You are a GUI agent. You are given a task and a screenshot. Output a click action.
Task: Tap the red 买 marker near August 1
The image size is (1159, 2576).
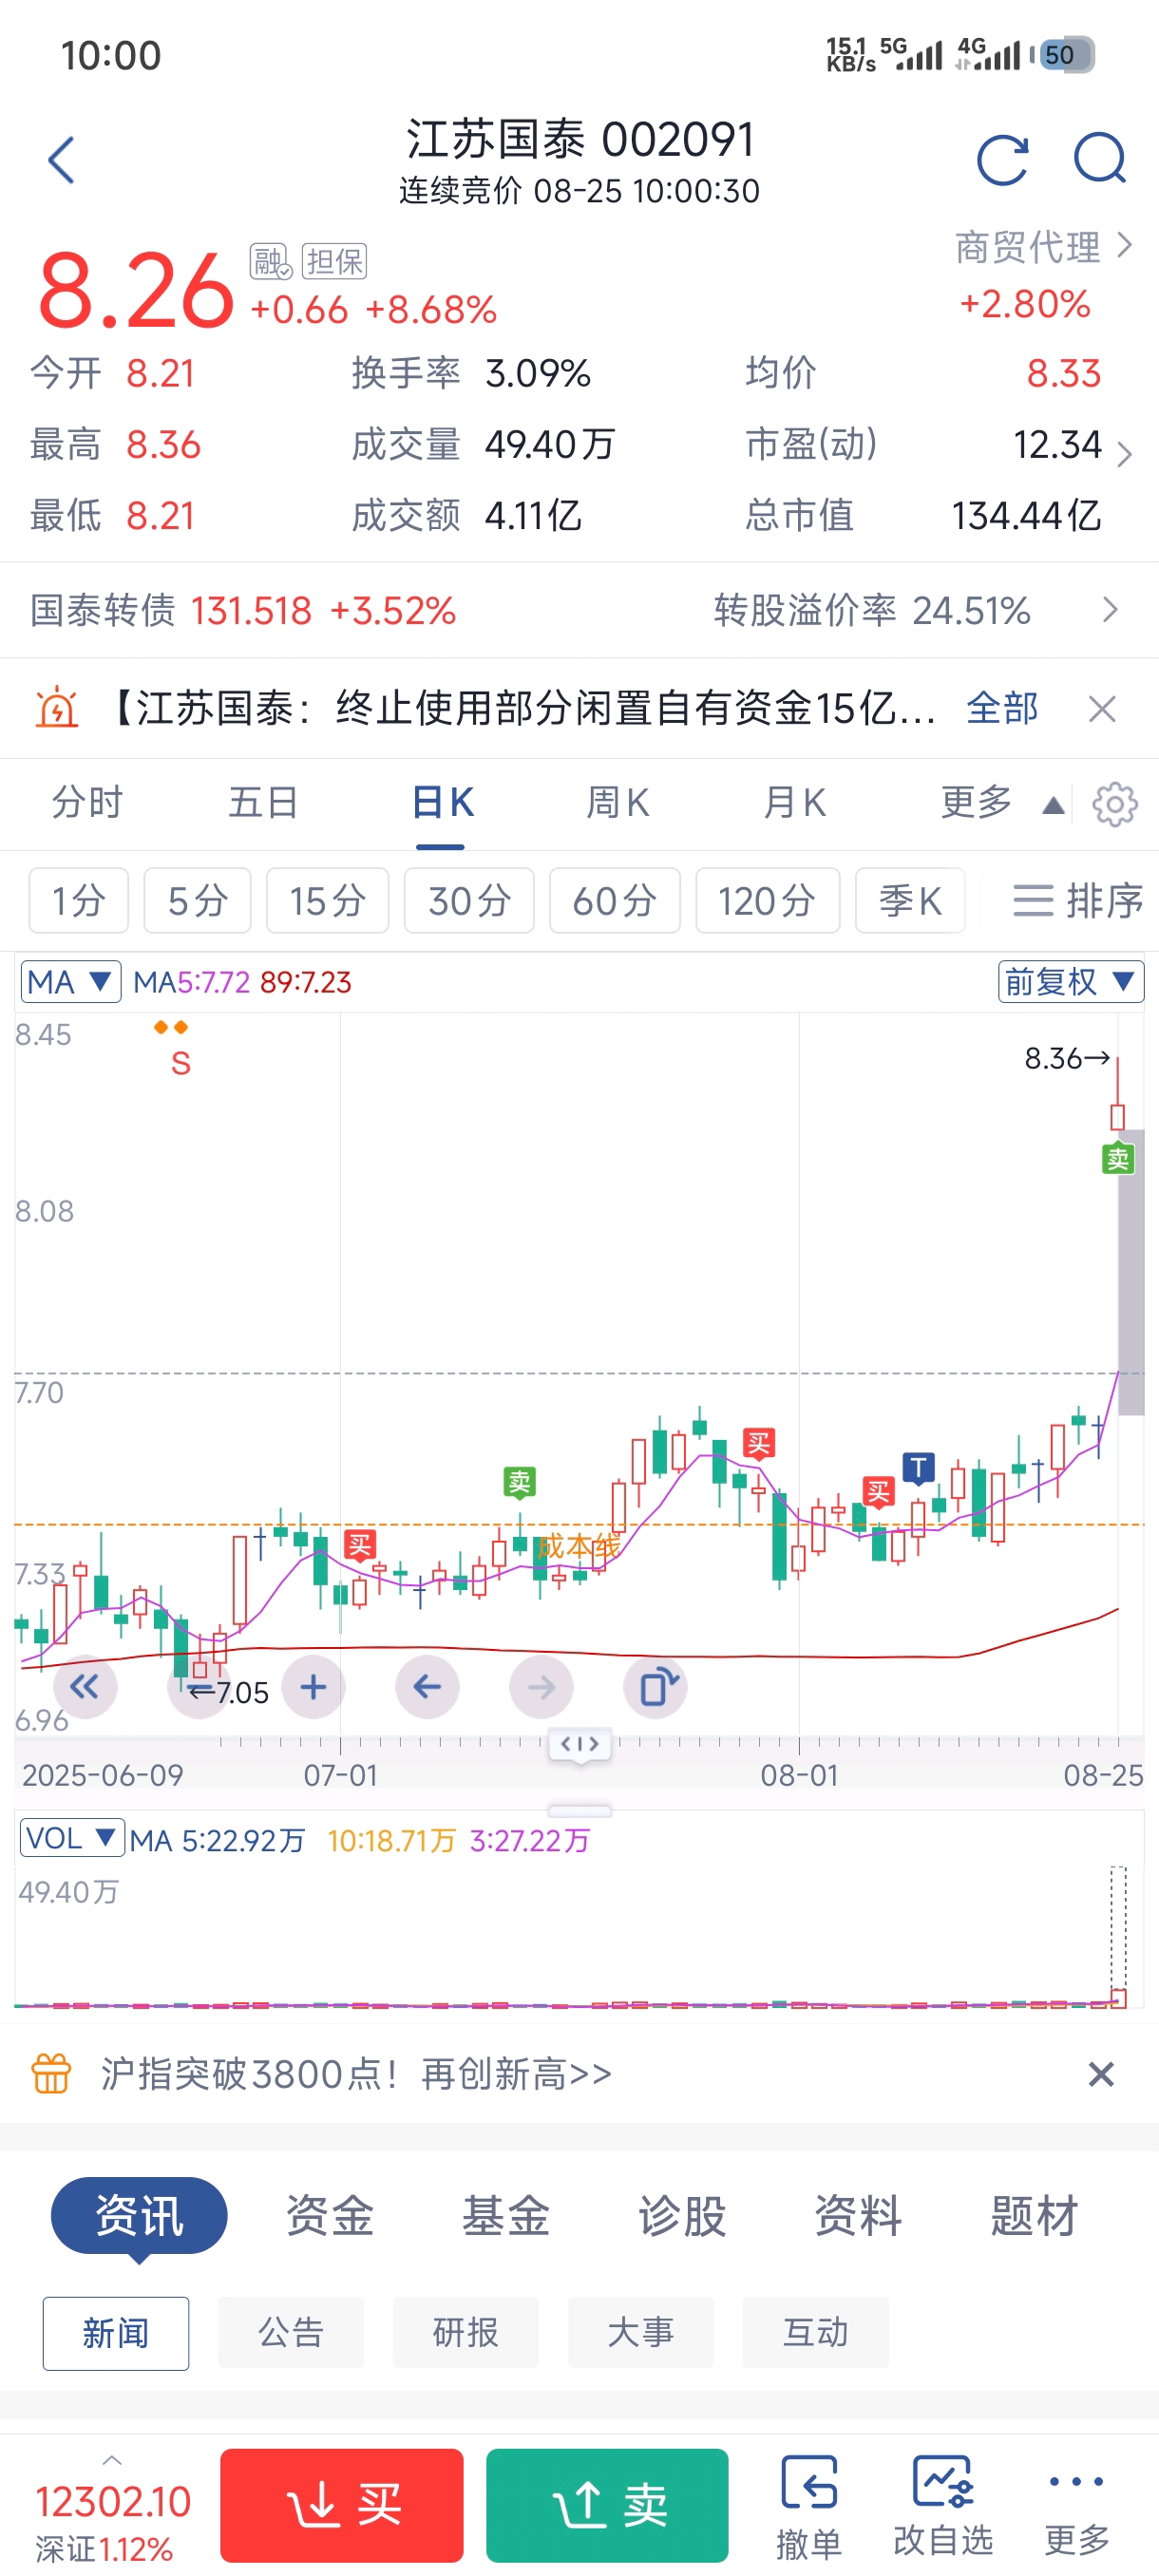coord(758,1443)
